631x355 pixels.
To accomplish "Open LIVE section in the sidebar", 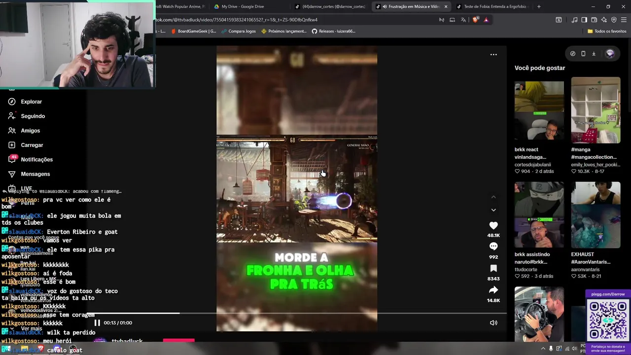I will tap(26, 188).
